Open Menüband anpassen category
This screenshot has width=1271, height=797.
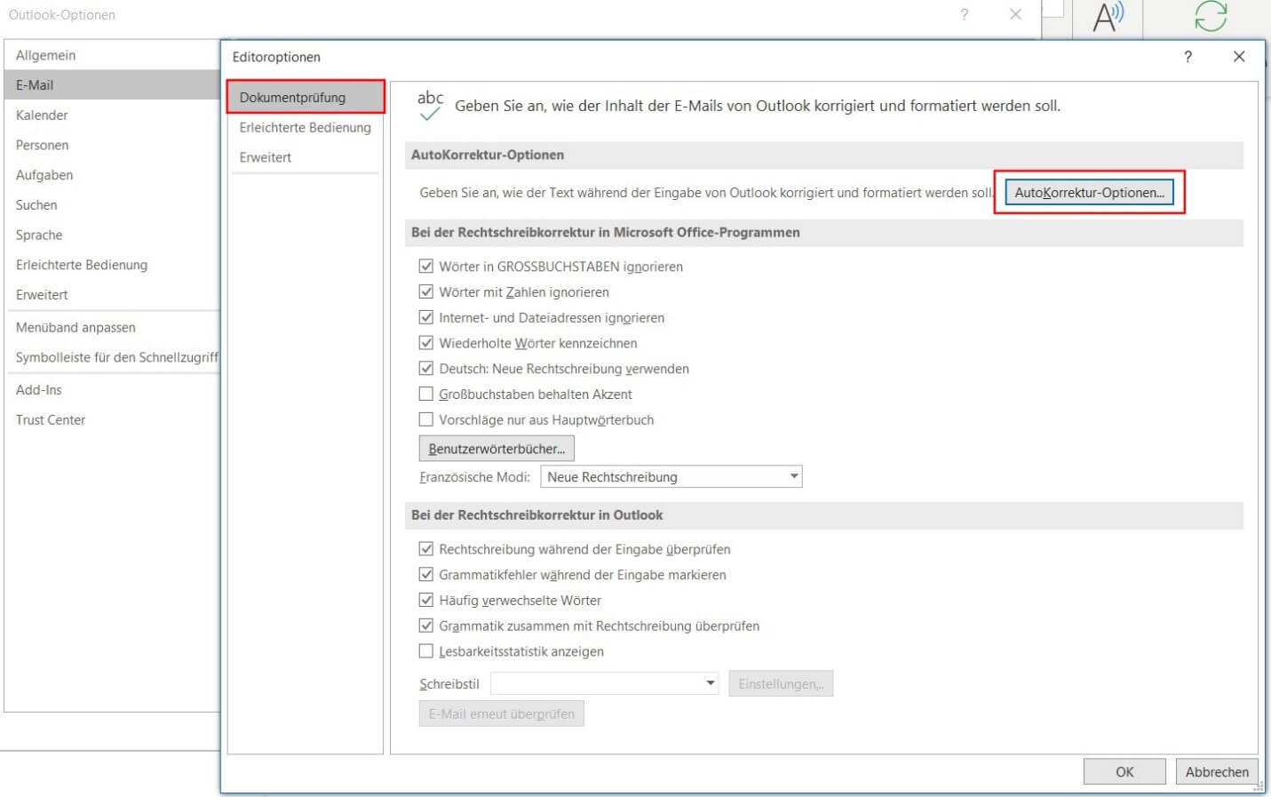(x=112, y=327)
